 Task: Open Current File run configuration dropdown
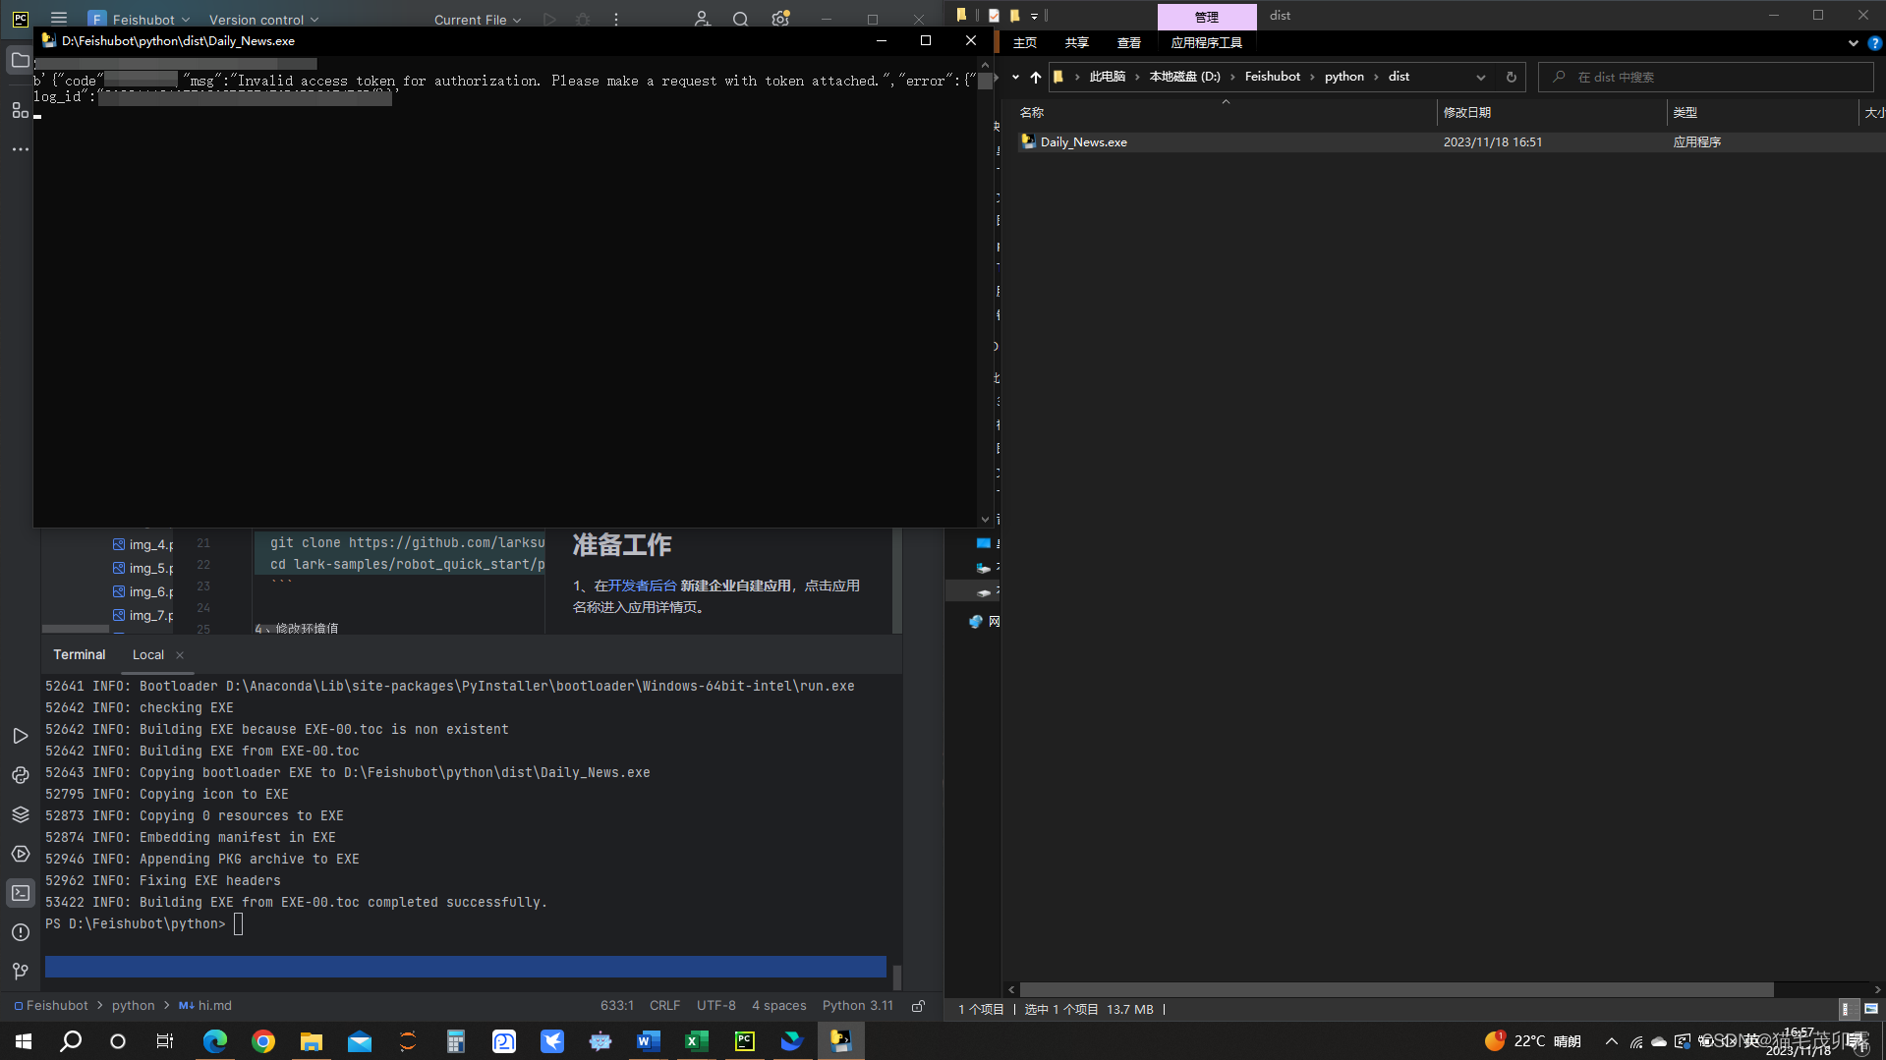point(478,19)
